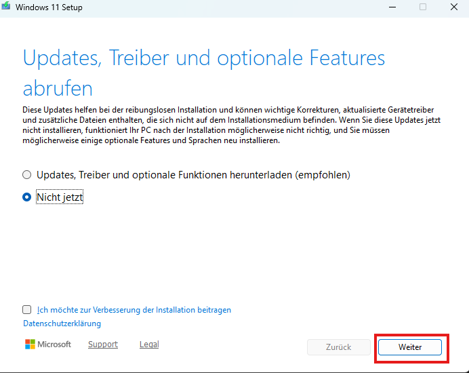The image size is (469, 373).
Task: Select the recommended download updates radio option
Action: coord(27,174)
